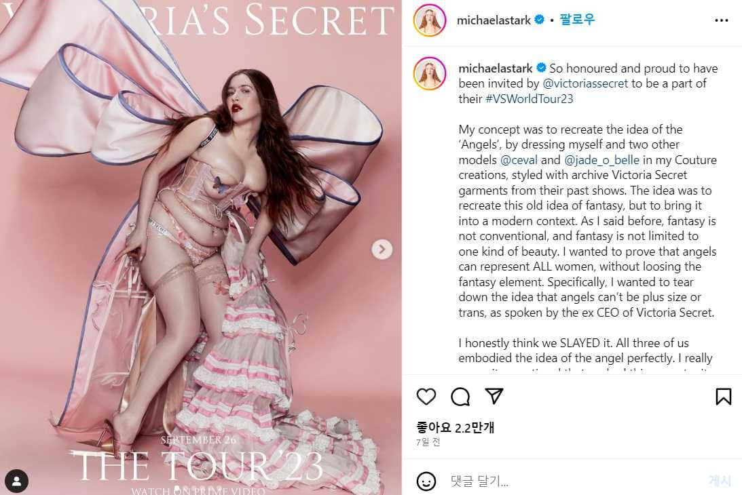Click the verified badge in post header
This screenshot has height=495, width=742.
click(x=539, y=20)
